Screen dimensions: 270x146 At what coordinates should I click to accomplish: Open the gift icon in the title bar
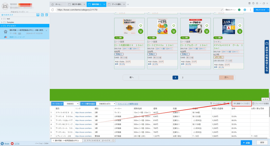(x=249, y=3)
